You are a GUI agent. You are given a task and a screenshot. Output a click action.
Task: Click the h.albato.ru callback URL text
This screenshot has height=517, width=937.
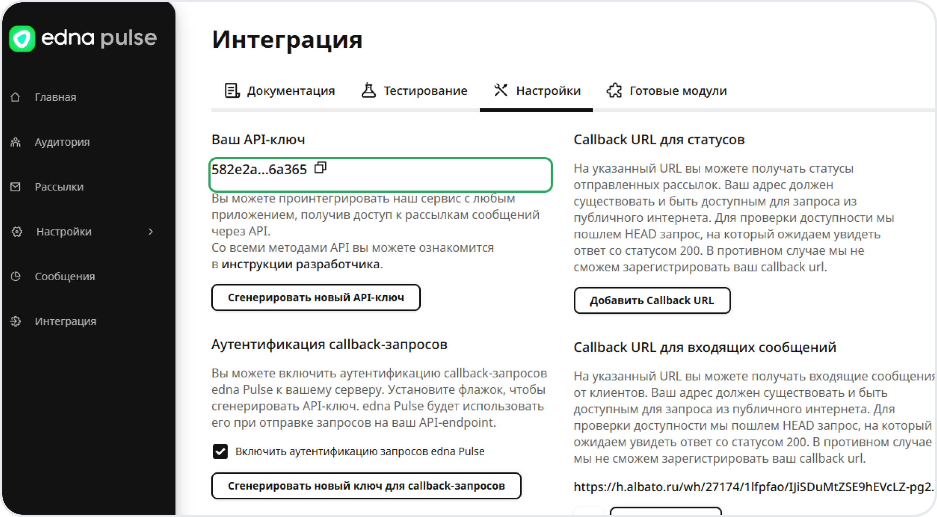coord(753,487)
